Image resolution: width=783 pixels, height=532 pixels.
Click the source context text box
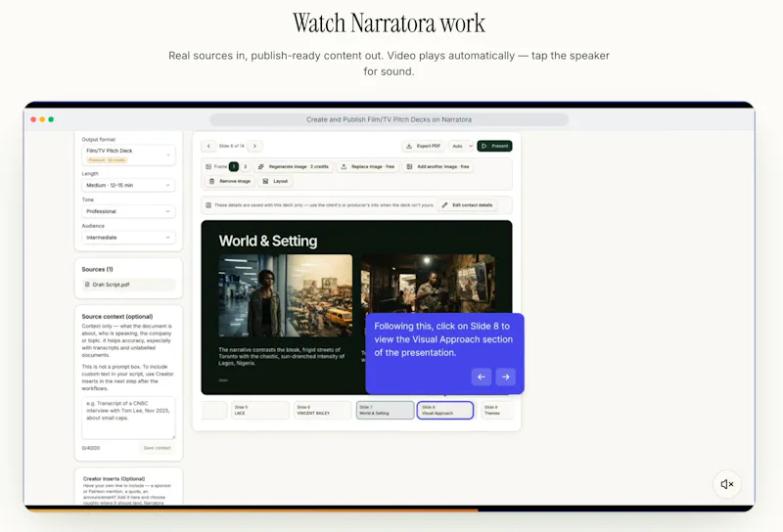(x=128, y=418)
